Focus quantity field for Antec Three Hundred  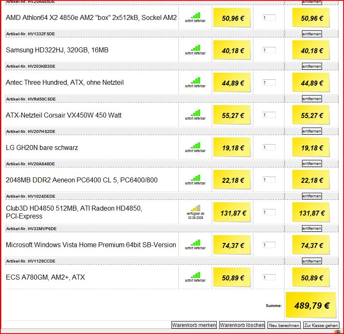[x=269, y=83]
